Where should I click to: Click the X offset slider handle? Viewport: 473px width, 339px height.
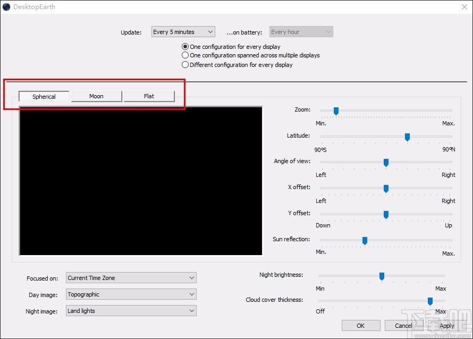[x=386, y=189]
